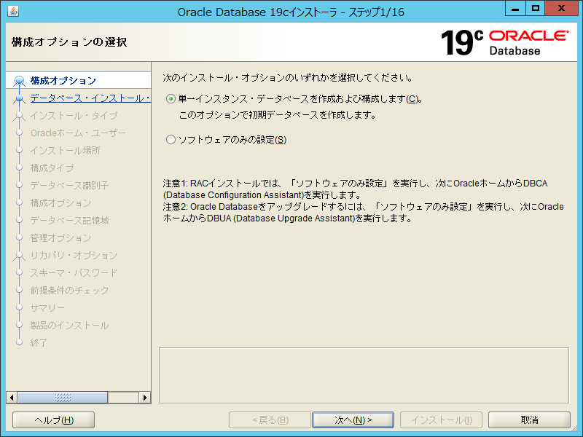Click the 注意1: RACインストール note text
This screenshot has height=437, width=583.
point(355,189)
